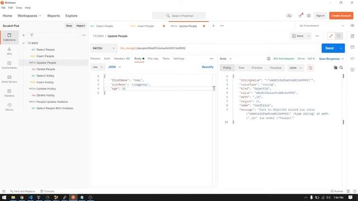Open Workspaces dropdown menu
The height and width of the screenshot is (201, 358).
29,16
